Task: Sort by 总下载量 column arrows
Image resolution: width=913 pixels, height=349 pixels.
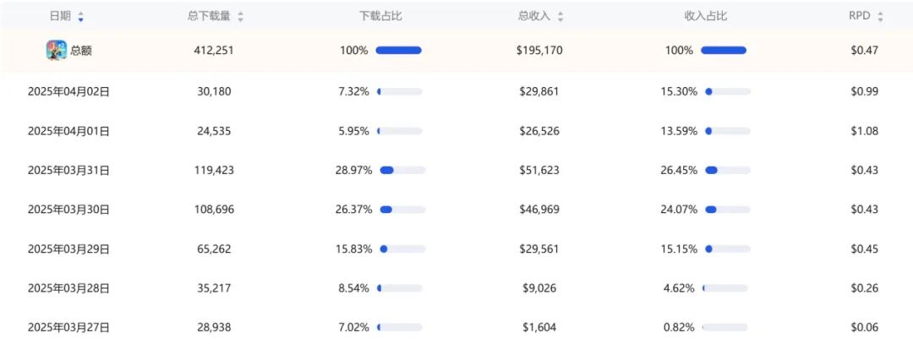Action: point(240,17)
